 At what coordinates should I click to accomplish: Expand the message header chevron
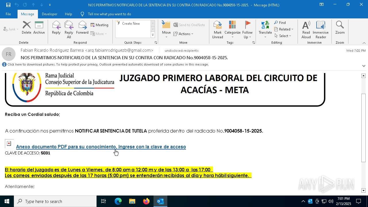tap(364, 66)
